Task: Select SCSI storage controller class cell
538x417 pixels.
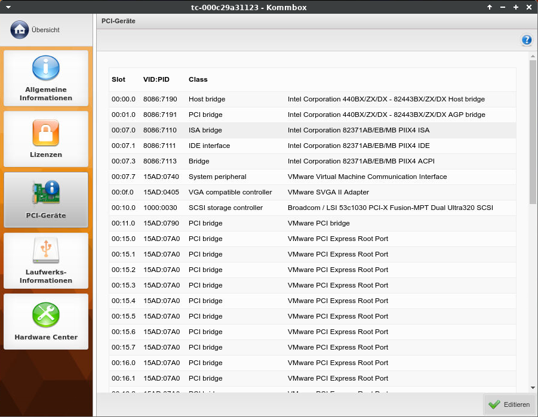Action: 226,208
